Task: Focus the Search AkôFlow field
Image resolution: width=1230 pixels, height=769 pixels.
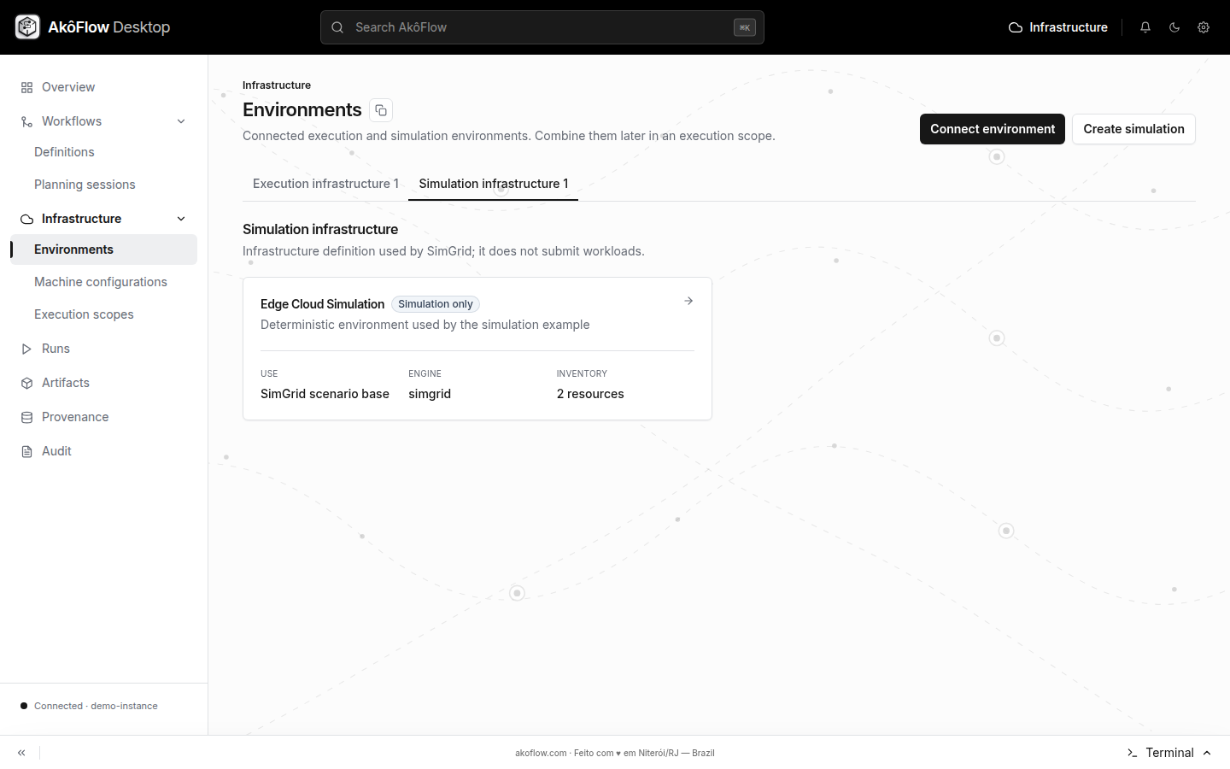Action: (542, 27)
